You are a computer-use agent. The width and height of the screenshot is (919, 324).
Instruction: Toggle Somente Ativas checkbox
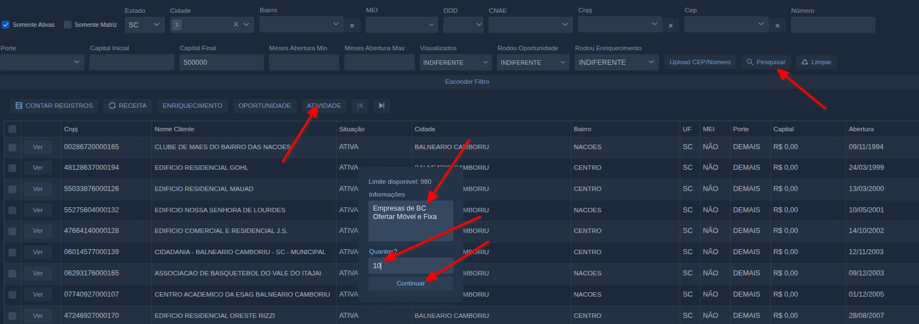6,25
